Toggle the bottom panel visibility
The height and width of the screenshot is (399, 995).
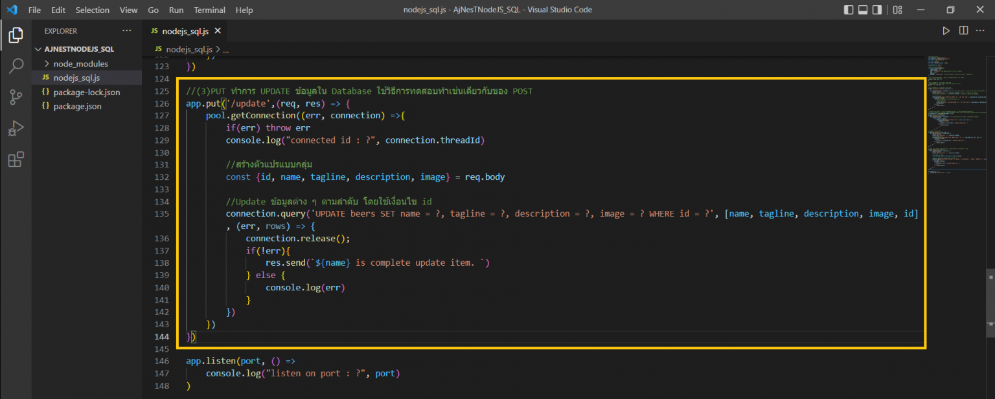click(863, 10)
